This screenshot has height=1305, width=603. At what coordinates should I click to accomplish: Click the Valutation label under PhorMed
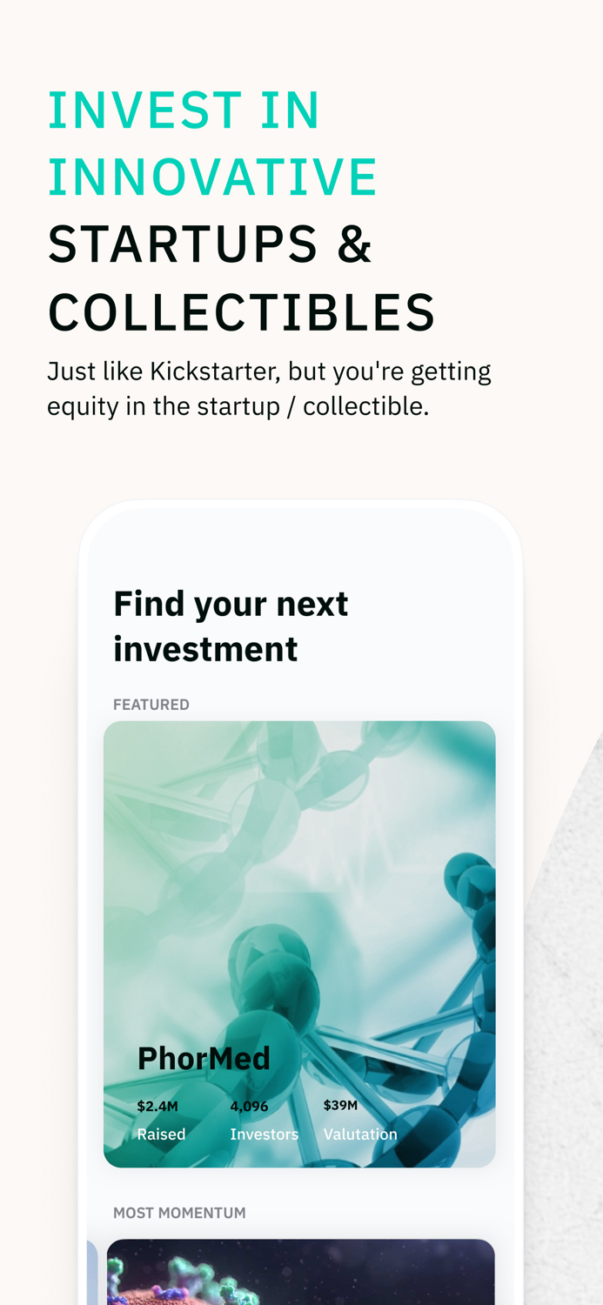pos(361,1133)
